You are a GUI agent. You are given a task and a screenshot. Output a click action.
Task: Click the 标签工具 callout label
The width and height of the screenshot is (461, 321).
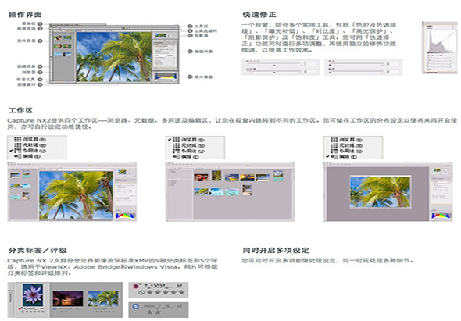[x=27, y=80]
